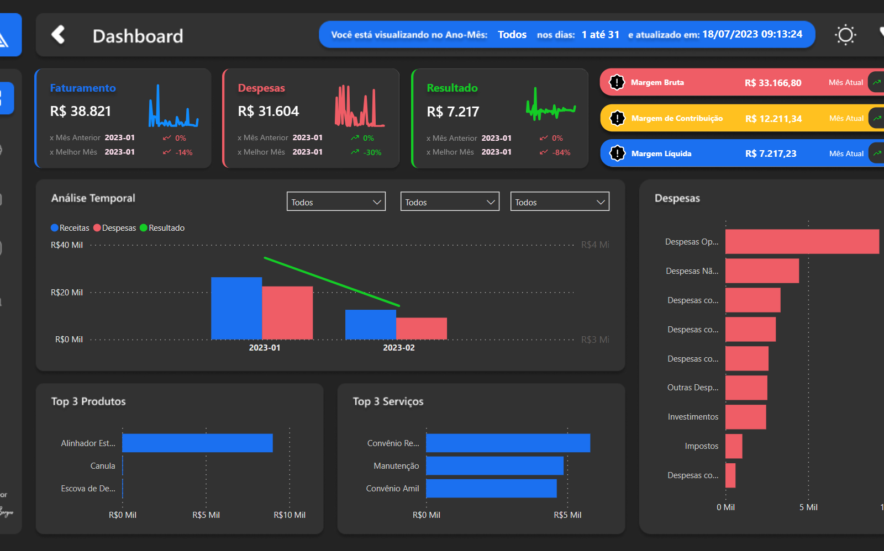Select the red Despesas bar for 2023-01
The height and width of the screenshot is (551, 884).
pos(287,313)
